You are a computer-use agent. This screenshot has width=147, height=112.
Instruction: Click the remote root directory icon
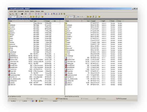90,17
